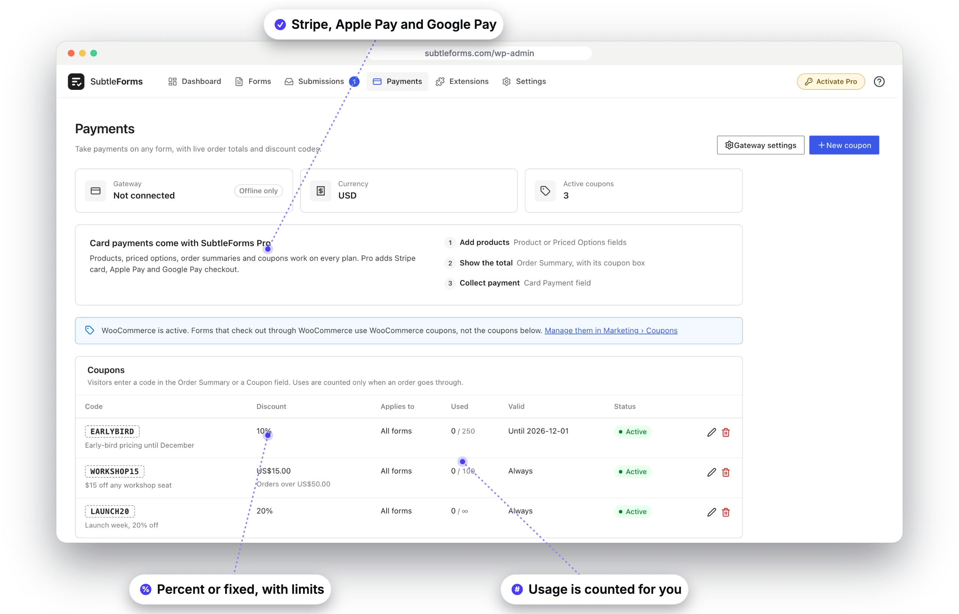Click the Active status of EARLYBIRD
This screenshot has height=614, width=959.
(632, 431)
